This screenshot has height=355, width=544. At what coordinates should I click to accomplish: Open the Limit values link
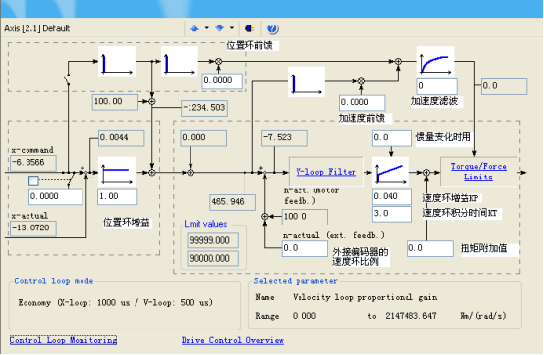205,224
